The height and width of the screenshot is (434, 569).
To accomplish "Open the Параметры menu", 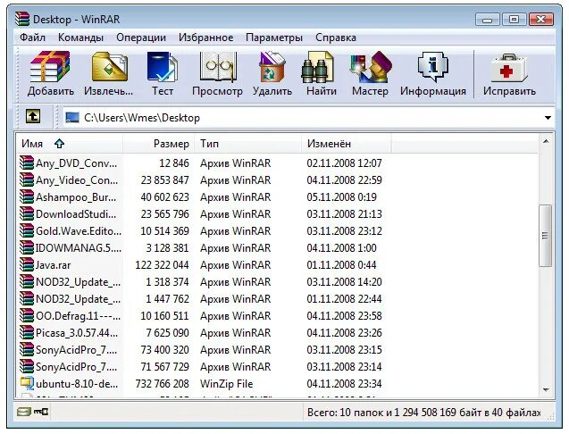I will tap(274, 38).
